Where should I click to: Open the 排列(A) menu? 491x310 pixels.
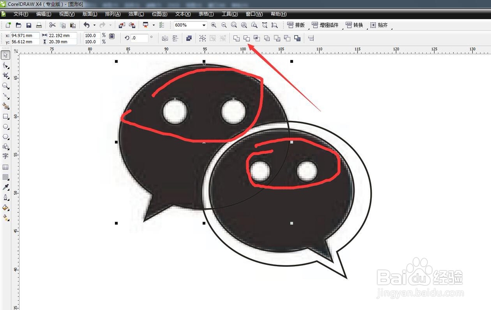[113, 14]
